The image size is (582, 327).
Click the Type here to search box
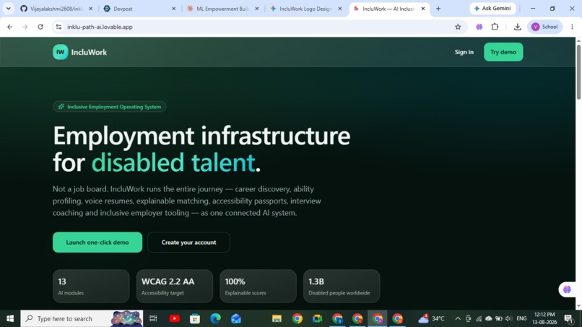click(82, 318)
